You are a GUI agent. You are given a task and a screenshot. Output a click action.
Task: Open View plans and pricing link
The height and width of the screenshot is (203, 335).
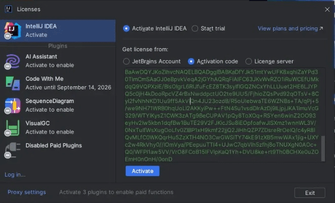[x=290, y=28]
